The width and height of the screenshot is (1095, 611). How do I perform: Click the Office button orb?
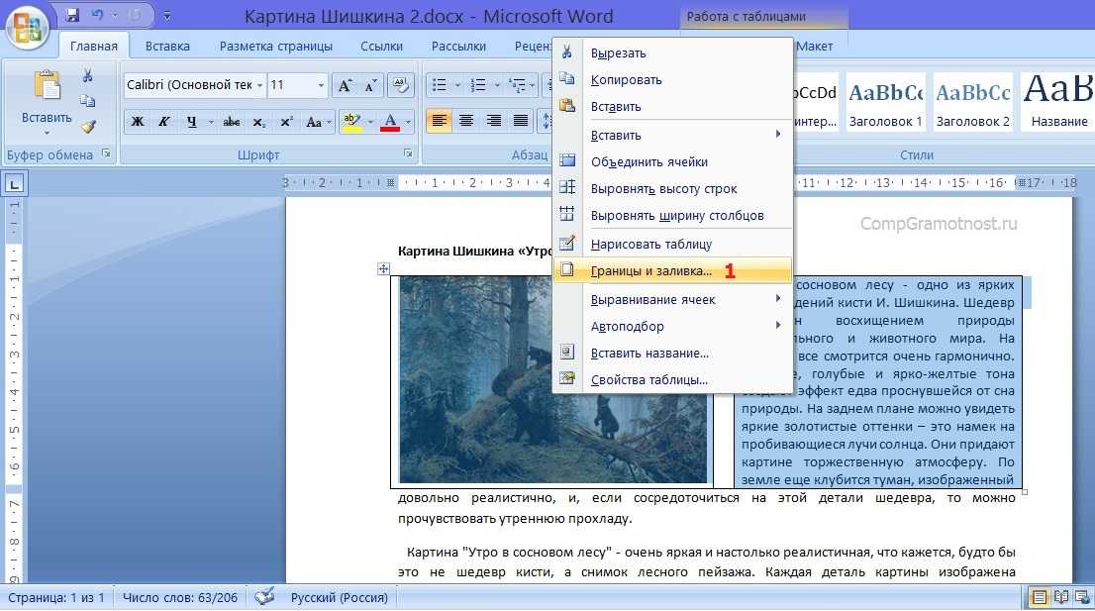click(27, 26)
